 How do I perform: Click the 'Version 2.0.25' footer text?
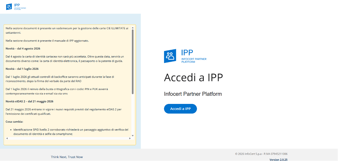click(x=278, y=160)
